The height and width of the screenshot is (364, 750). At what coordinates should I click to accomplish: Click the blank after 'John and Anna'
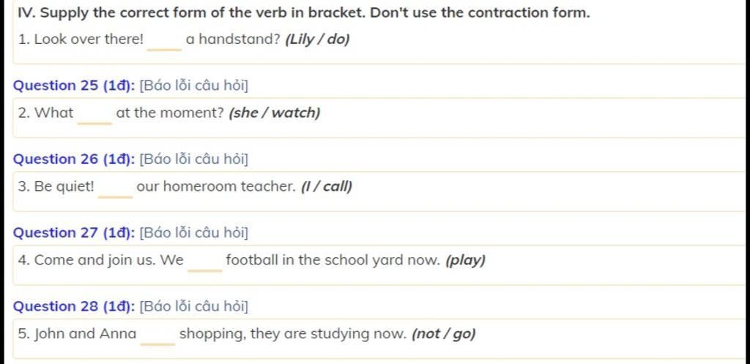[x=158, y=335]
